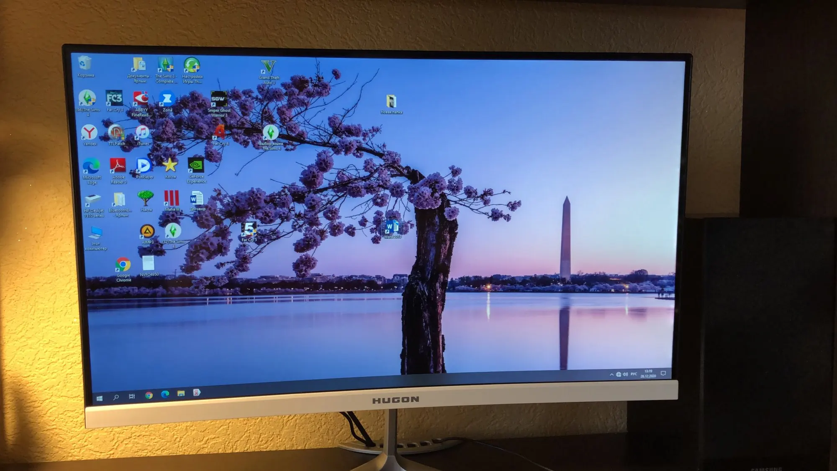Screen dimensions: 837x471
Task: Switch РУС keyboard language indicator
Action: pyautogui.click(x=634, y=374)
